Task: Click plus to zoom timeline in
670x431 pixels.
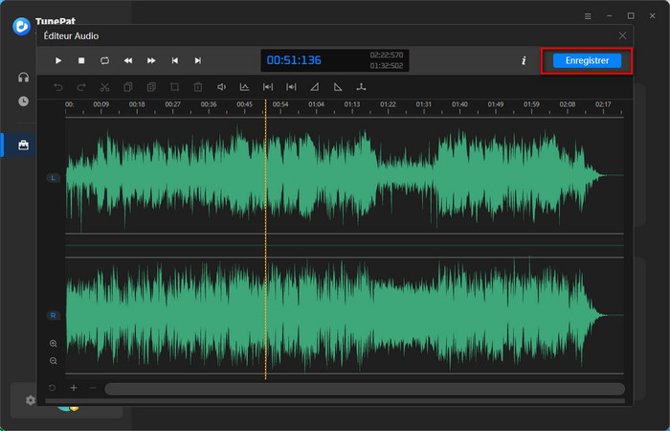Action: tap(74, 388)
